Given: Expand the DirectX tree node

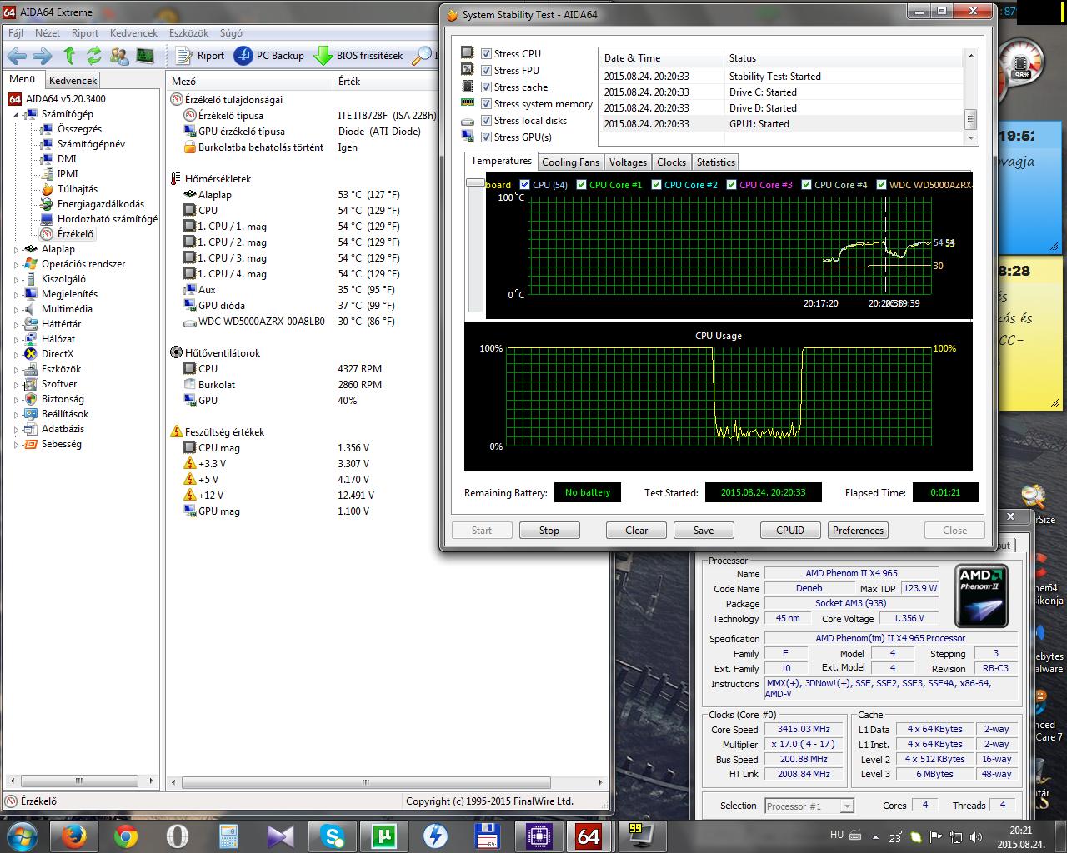Looking at the screenshot, I should [x=16, y=354].
